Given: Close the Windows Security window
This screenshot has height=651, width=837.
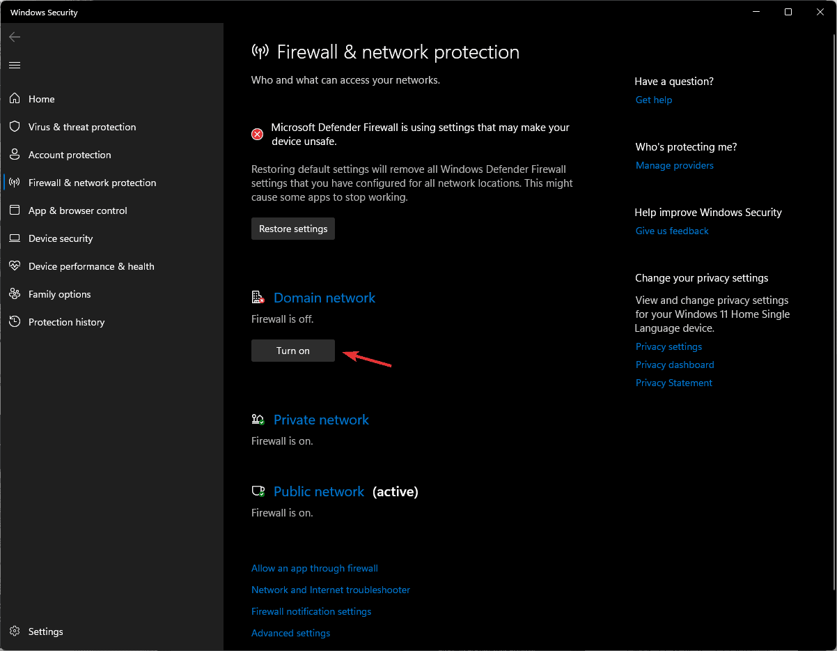Looking at the screenshot, I should [x=820, y=12].
